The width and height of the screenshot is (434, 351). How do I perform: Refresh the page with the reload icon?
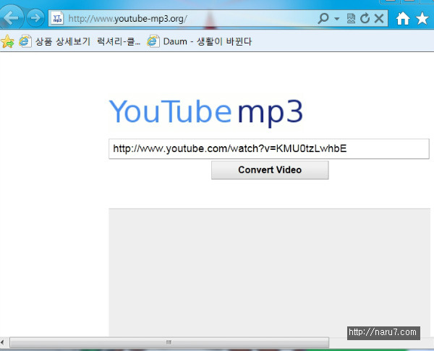tap(365, 19)
